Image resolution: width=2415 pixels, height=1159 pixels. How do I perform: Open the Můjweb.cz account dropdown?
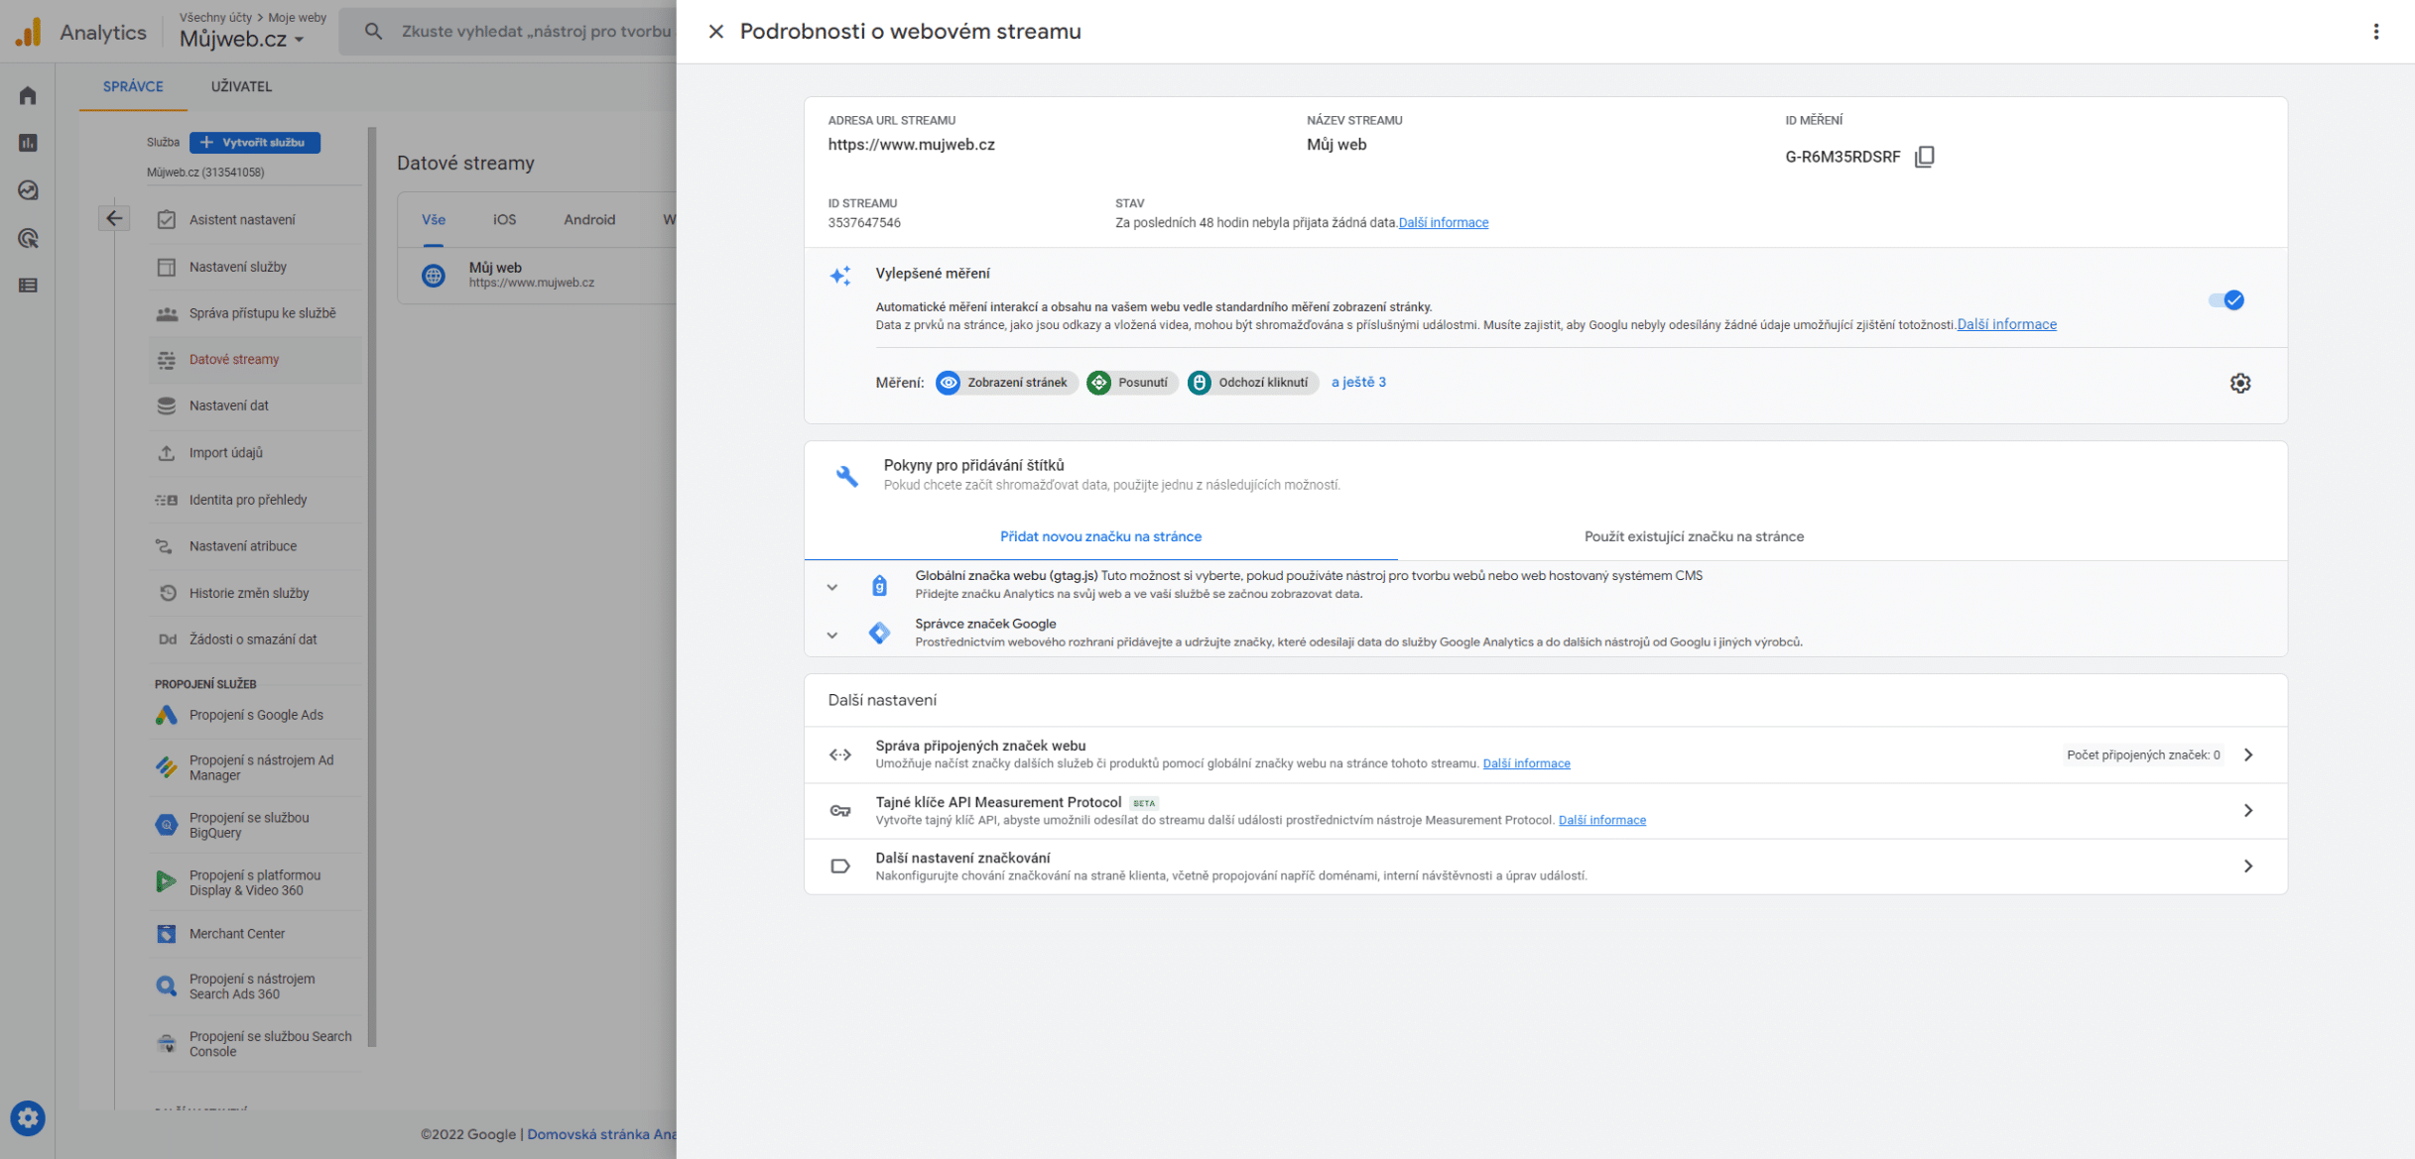pos(241,39)
